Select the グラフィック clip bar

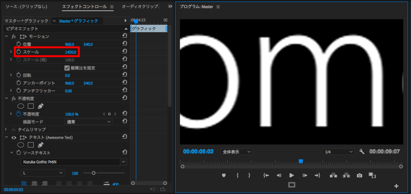click(149, 28)
